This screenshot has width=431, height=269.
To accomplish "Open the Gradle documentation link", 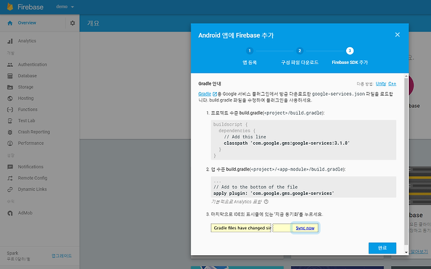I will pos(205,94).
